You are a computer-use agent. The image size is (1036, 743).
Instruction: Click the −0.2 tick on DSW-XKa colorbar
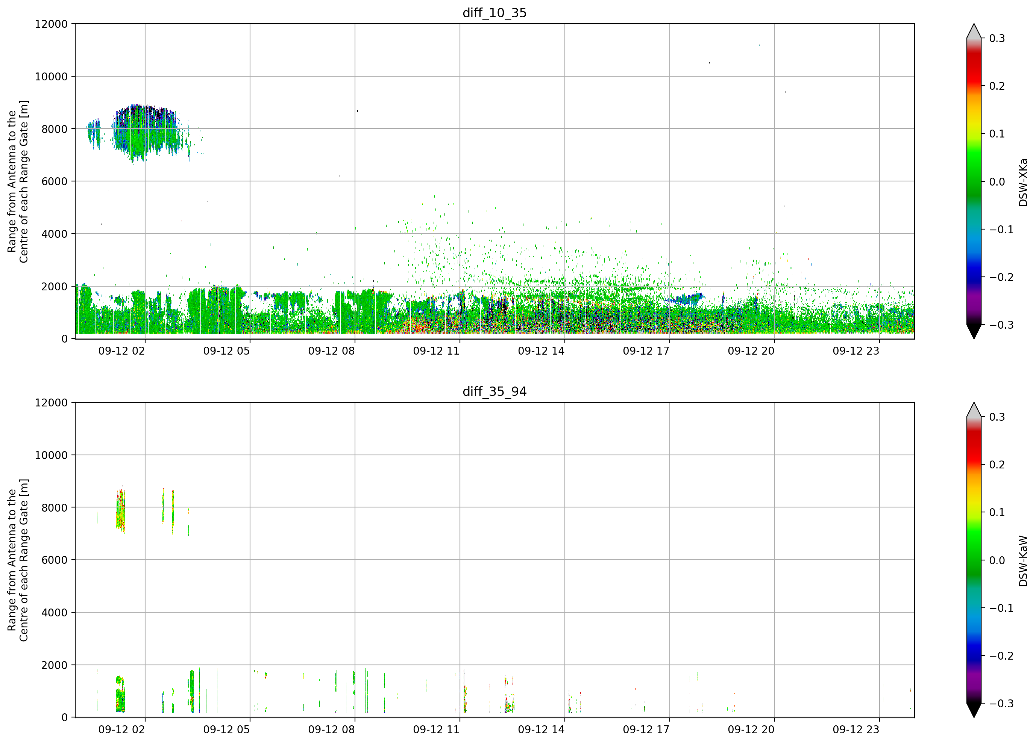pos(1001,278)
